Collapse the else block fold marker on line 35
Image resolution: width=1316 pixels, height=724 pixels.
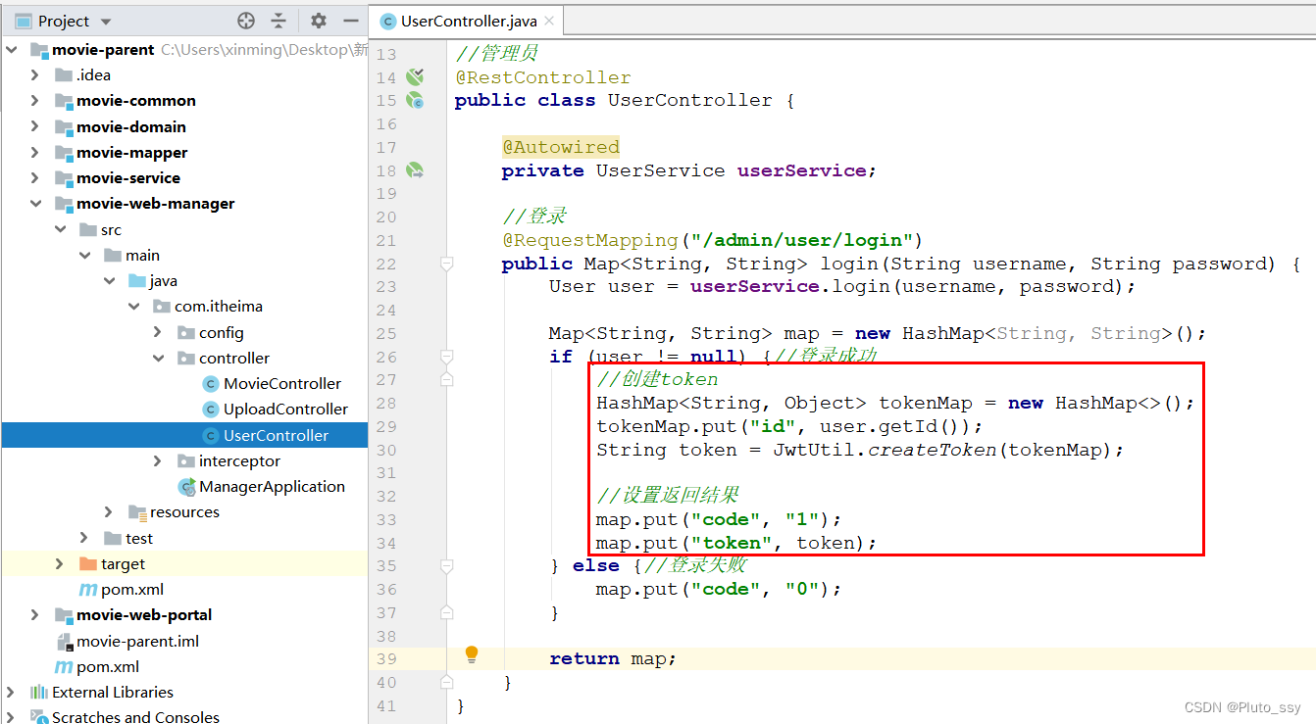447,565
